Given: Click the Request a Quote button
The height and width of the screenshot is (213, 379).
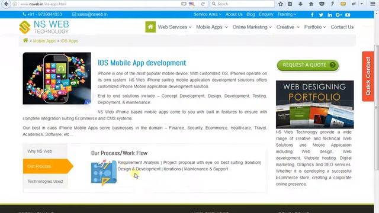Looking at the screenshot, I should pos(308,65).
